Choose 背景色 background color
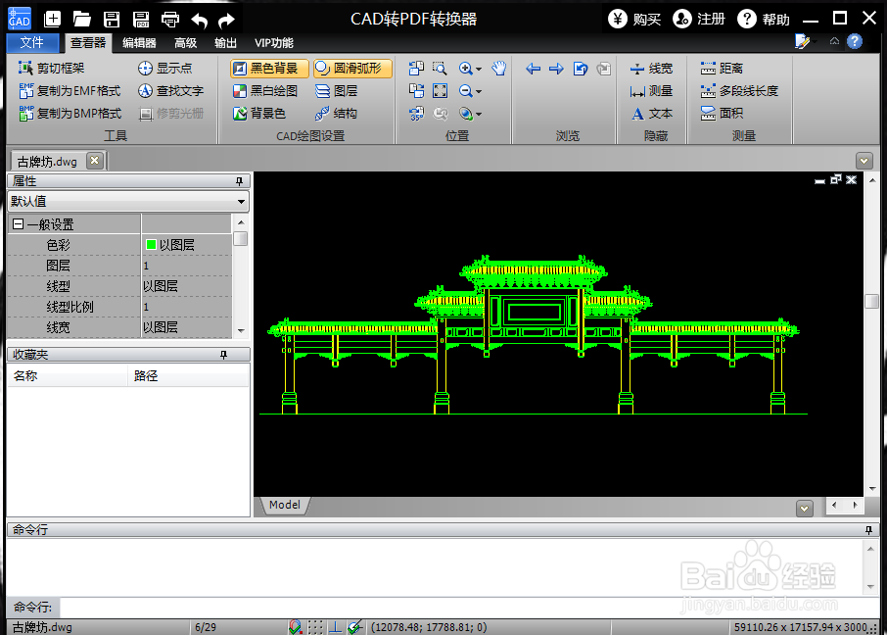 (259, 114)
